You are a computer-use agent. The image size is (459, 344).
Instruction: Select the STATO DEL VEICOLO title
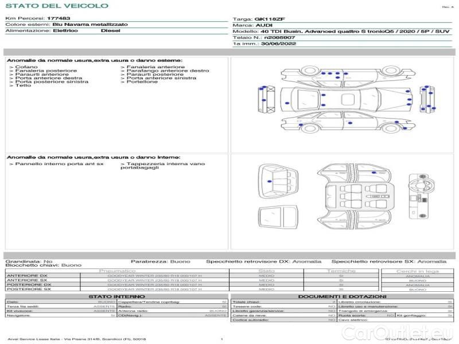(56, 6)
